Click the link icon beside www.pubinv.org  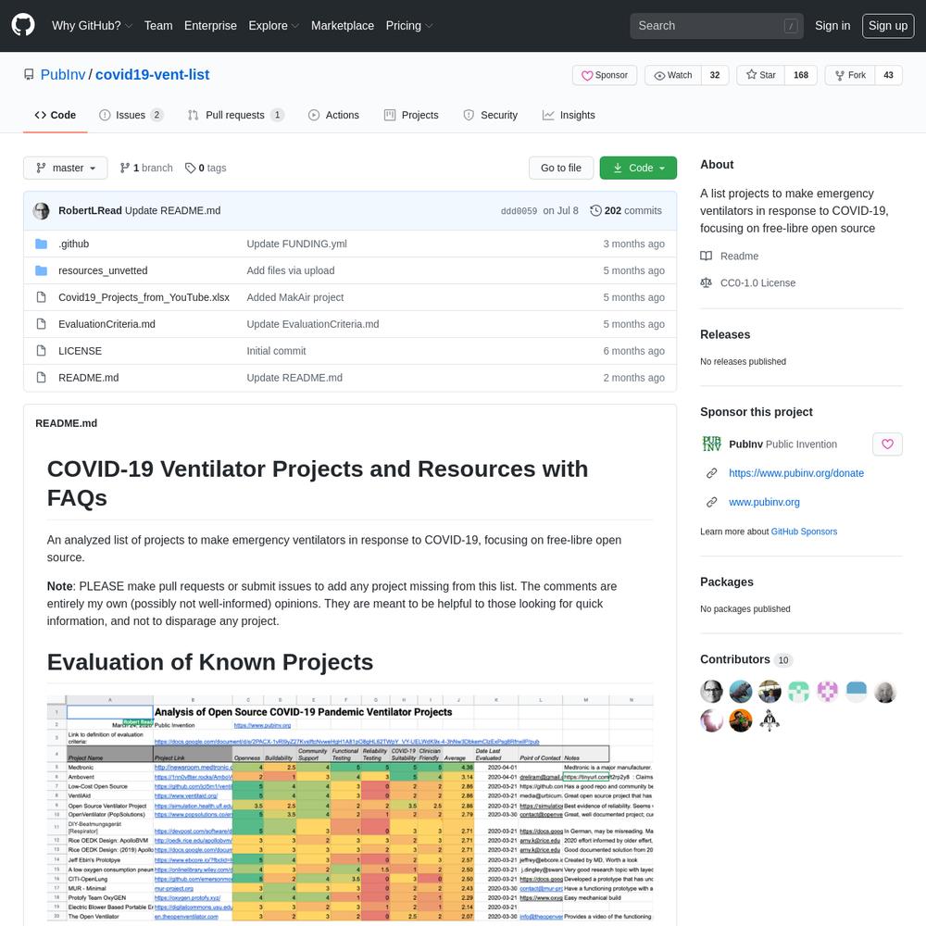(711, 502)
